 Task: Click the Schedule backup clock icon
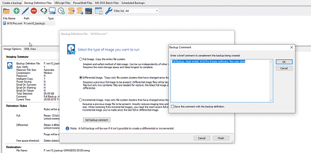[x=61, y=11]
